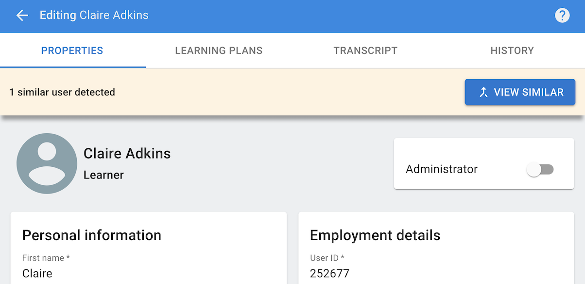Click the VIEW SIMILAR button
The image size is (585, 284).
(520, 92)
